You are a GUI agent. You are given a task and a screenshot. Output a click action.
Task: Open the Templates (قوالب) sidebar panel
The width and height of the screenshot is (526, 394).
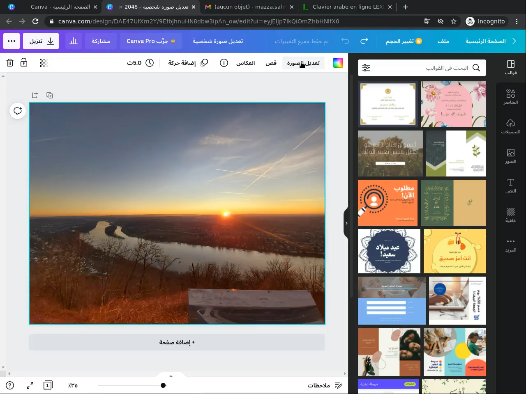click(511, 67)
